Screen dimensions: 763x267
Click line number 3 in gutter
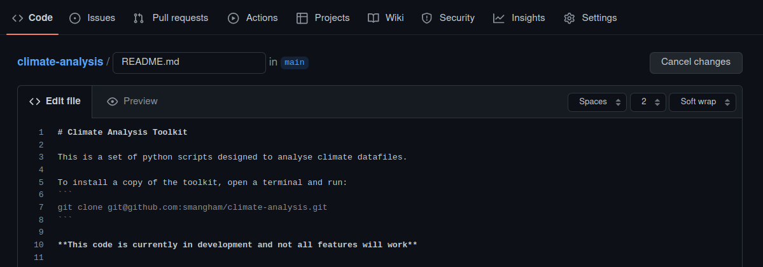41,157
